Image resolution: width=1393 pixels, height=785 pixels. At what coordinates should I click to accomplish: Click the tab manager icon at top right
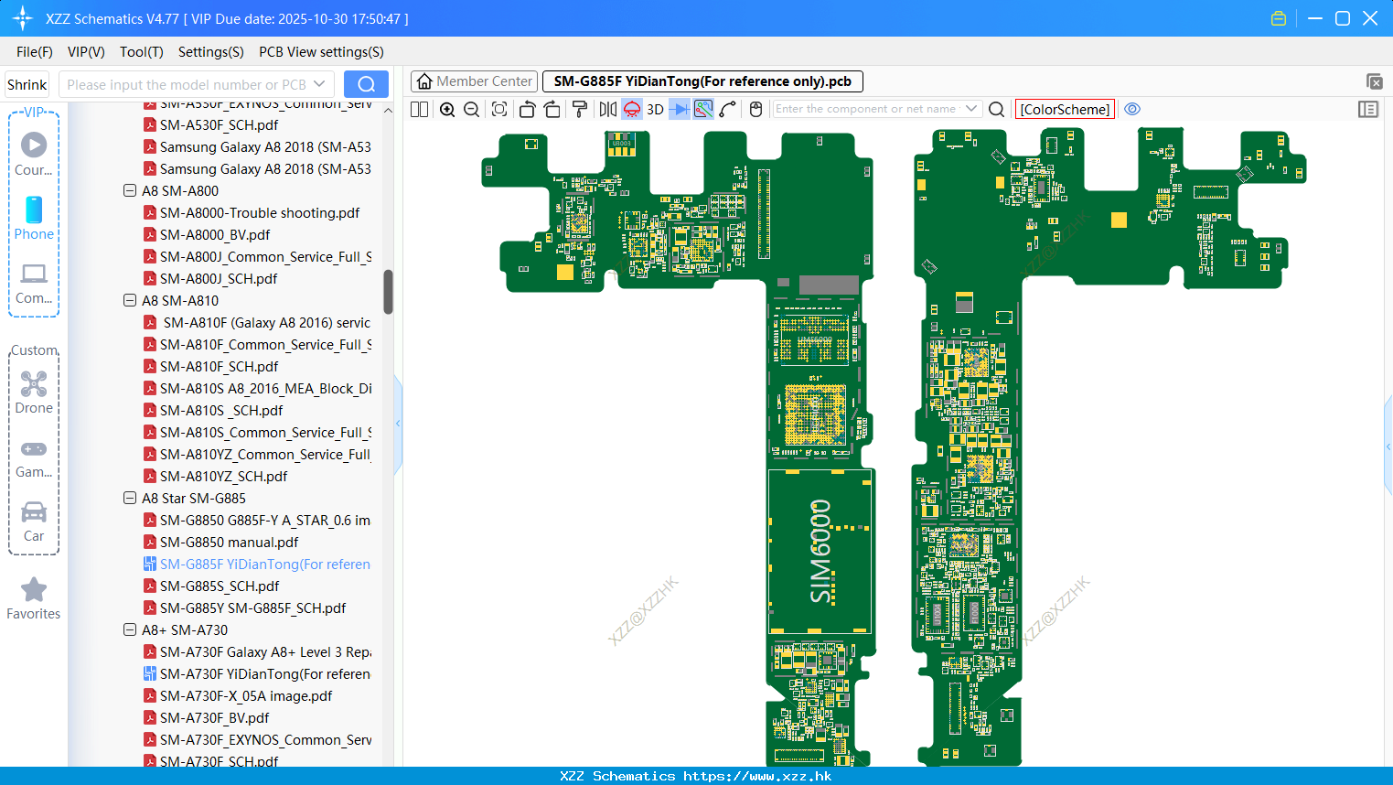1374,81
